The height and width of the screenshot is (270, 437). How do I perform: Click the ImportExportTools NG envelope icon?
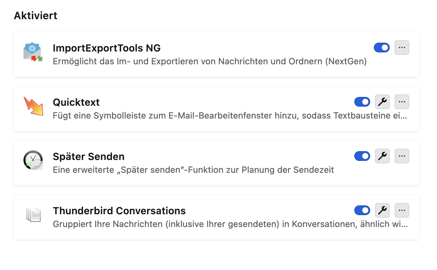(33, 52)
